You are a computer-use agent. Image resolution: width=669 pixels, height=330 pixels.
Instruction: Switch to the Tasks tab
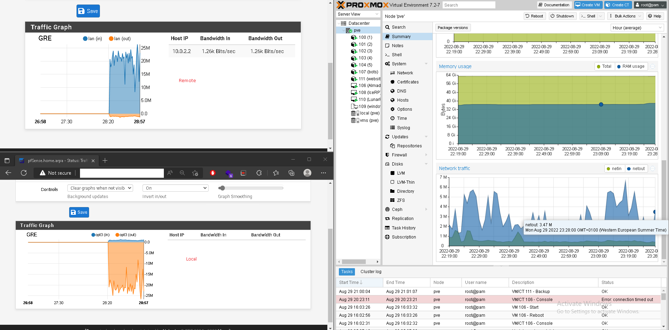[347, 272]
